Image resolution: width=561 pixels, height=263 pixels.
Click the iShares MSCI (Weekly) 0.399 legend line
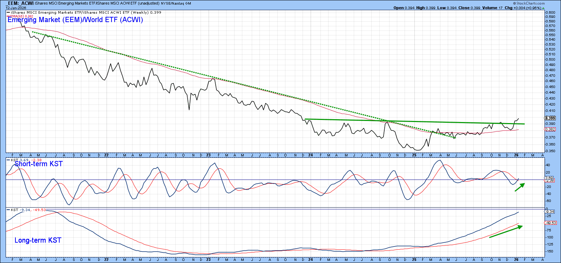[85, 12]
